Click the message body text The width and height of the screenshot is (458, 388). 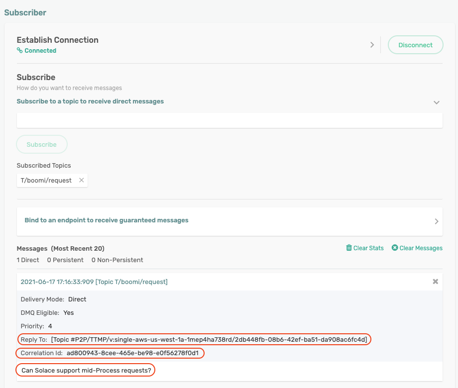pyautogui.click(x=85, y=371)
